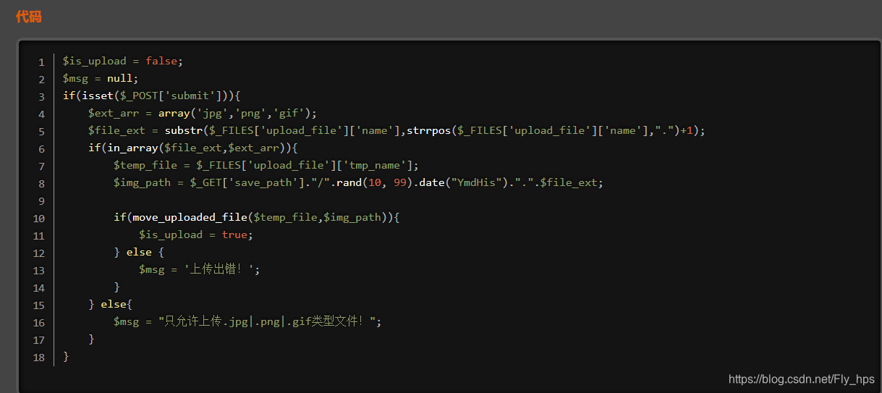Click the line defining $ext_arr array

tap(203, 114)
